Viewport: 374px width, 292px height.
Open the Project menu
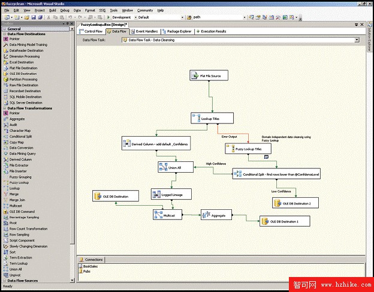tap(40, 10)
